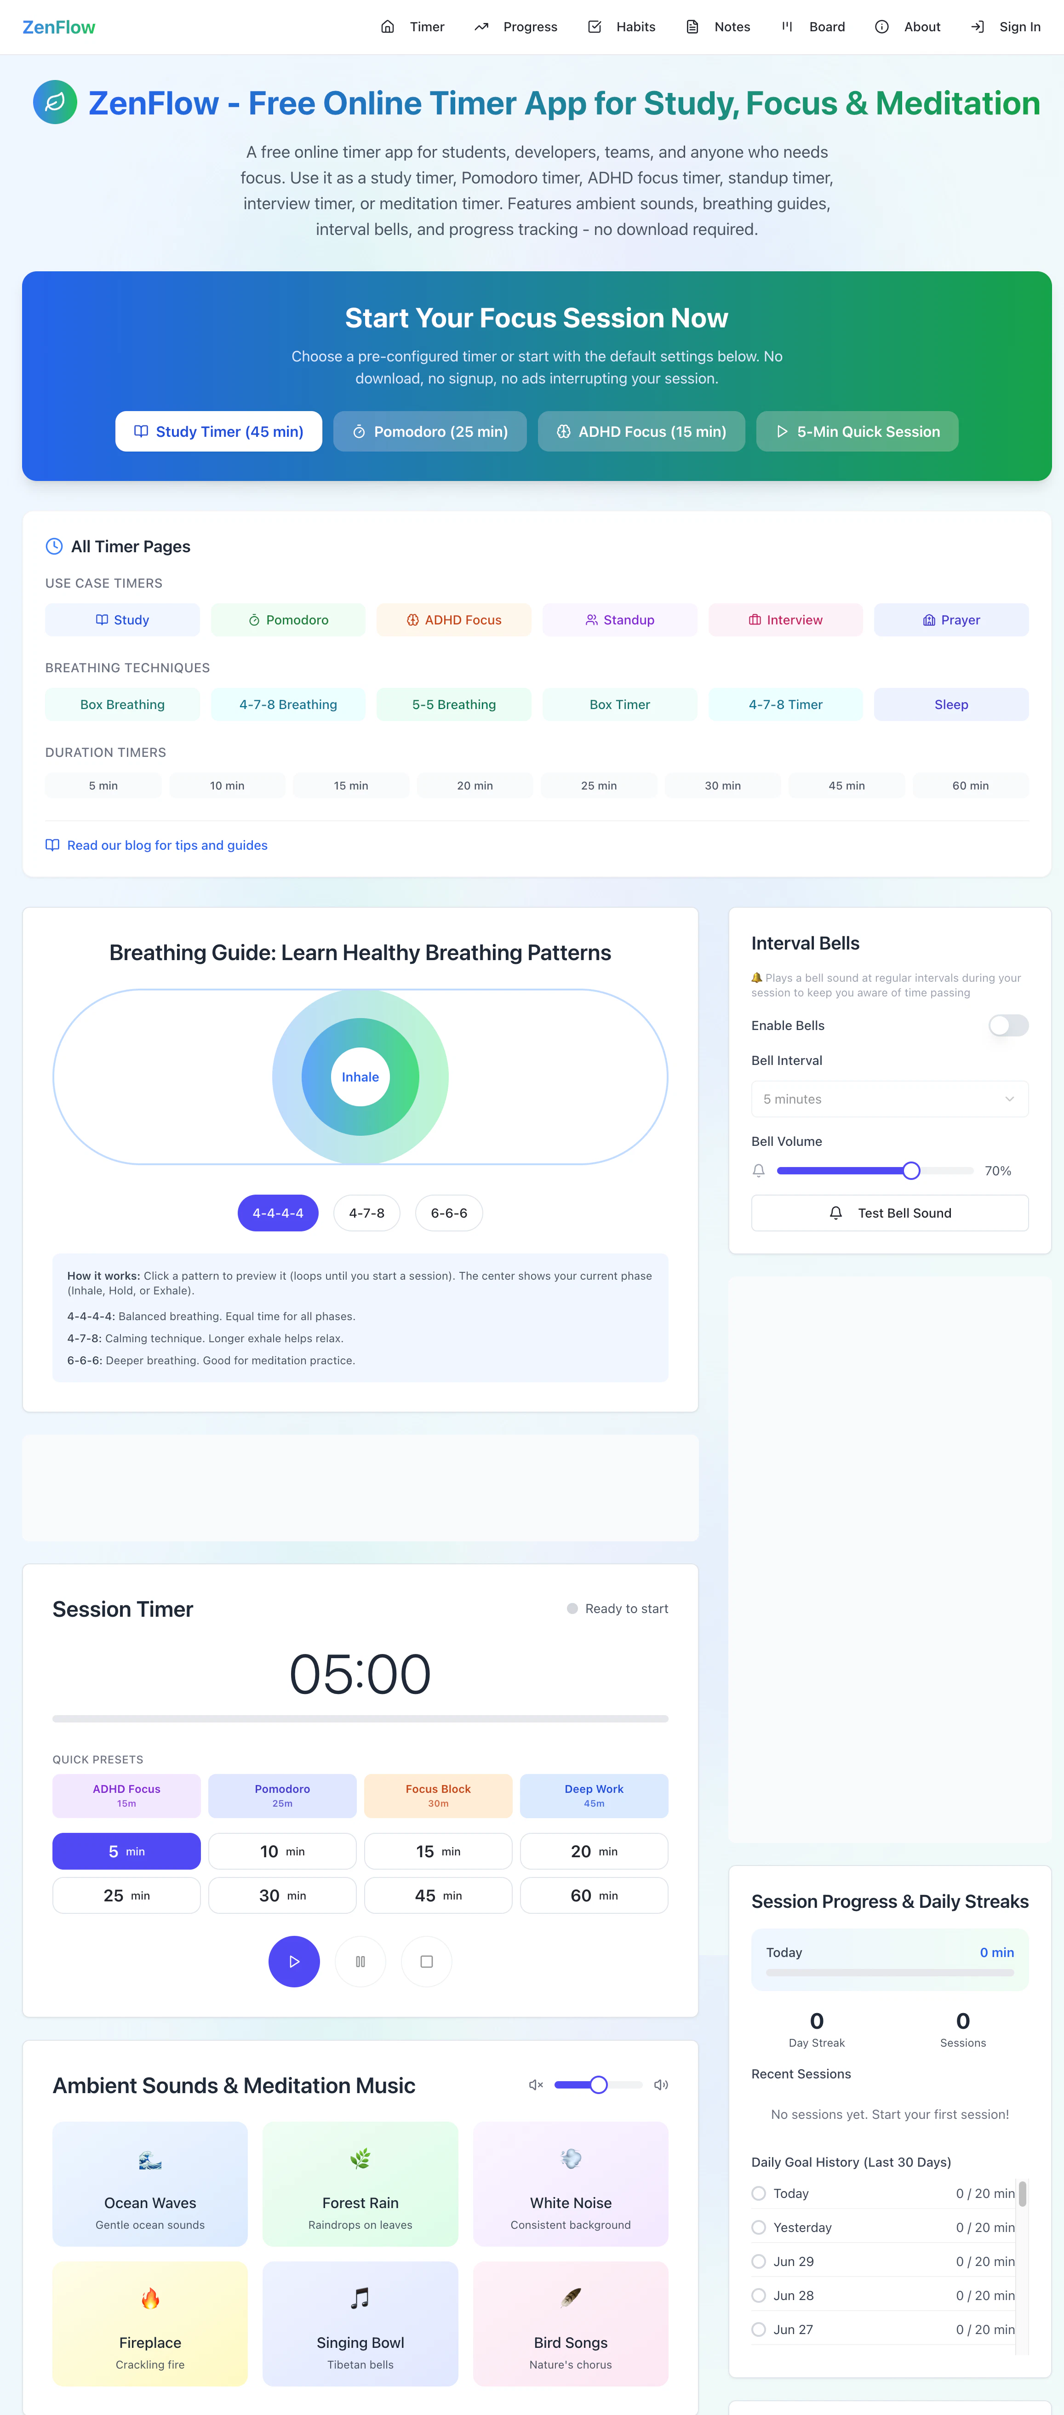Mute ambient sounds via speaker-off icon
Image resolution: width=1064 pixels, height=2415 pixels.
point(535,2085)
